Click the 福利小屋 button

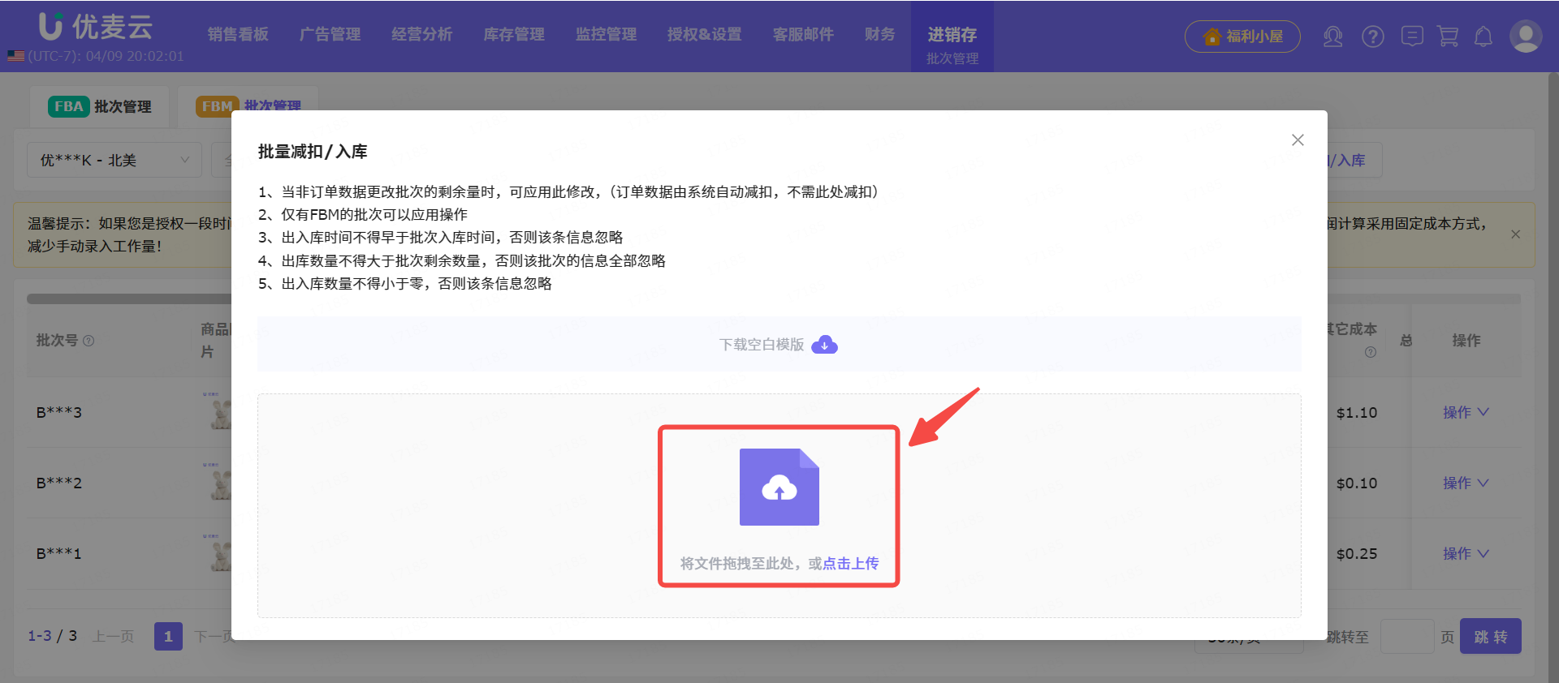[1242, 37]
